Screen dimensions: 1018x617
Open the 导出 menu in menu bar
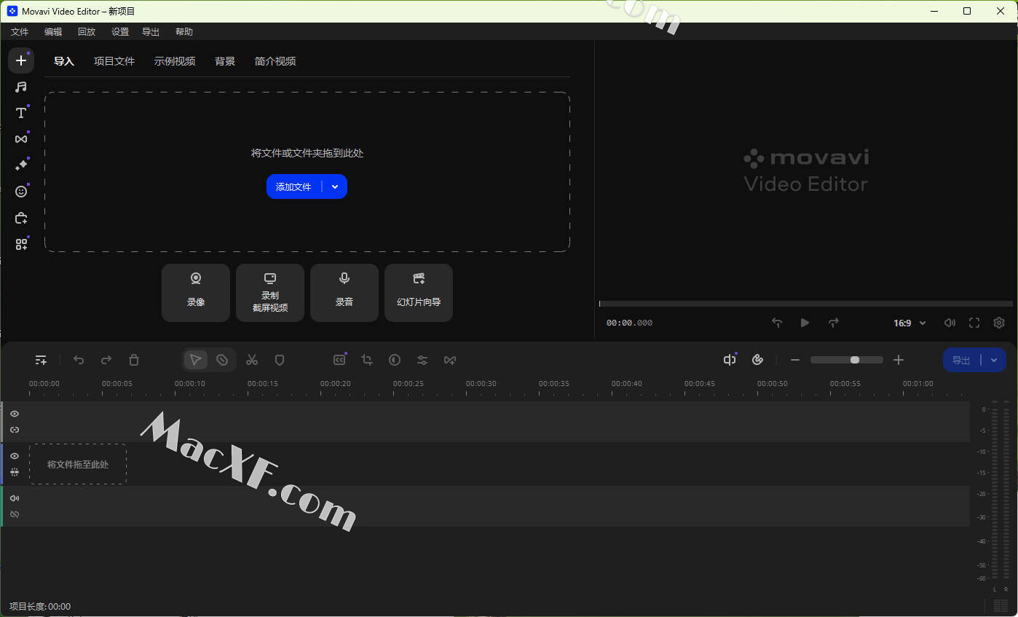click(151, 32)
